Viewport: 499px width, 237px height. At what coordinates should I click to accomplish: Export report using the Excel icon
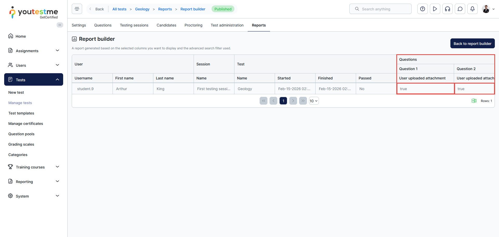tap(474, 101)
